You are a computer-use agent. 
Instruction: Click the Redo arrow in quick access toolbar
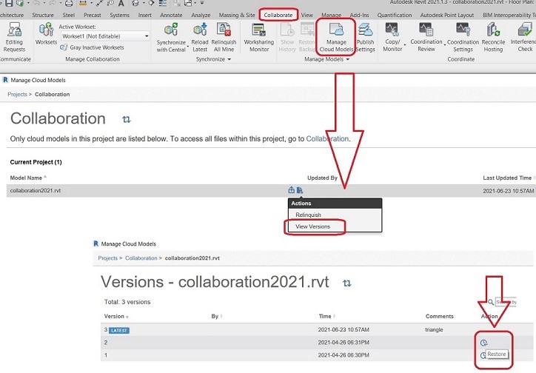click(x=53, y=3)
